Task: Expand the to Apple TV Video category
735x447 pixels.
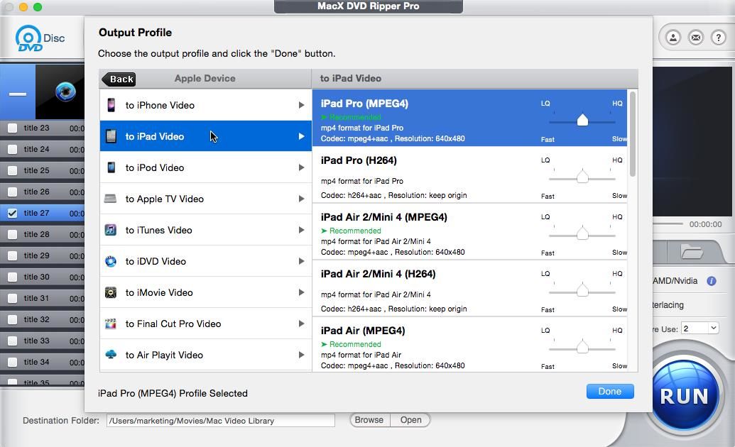Action: 205,199
